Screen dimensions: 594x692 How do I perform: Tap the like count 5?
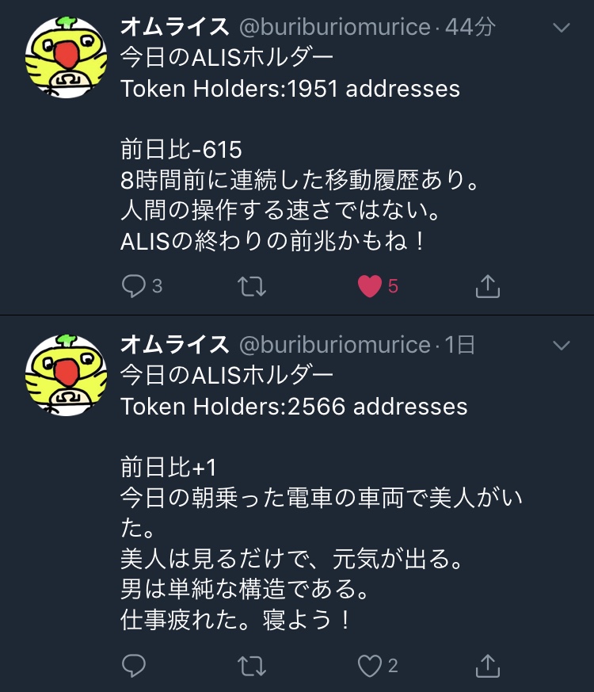point(393,286)
